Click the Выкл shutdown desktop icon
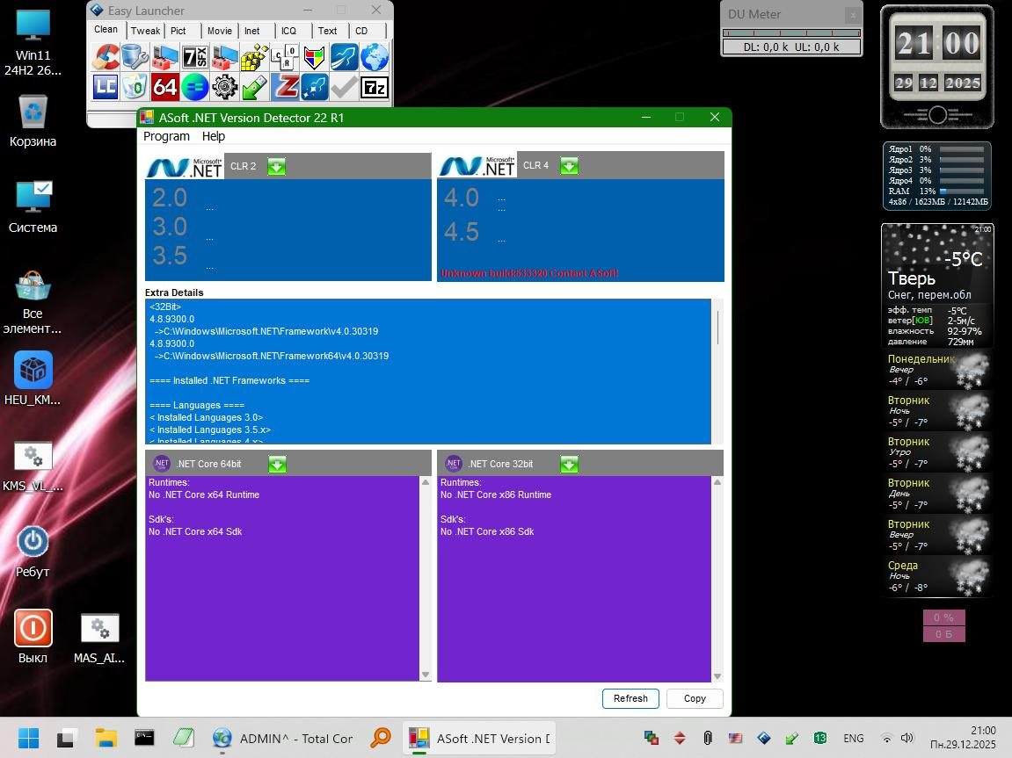Screen dimensions: 1012x758 click(33, 637)
